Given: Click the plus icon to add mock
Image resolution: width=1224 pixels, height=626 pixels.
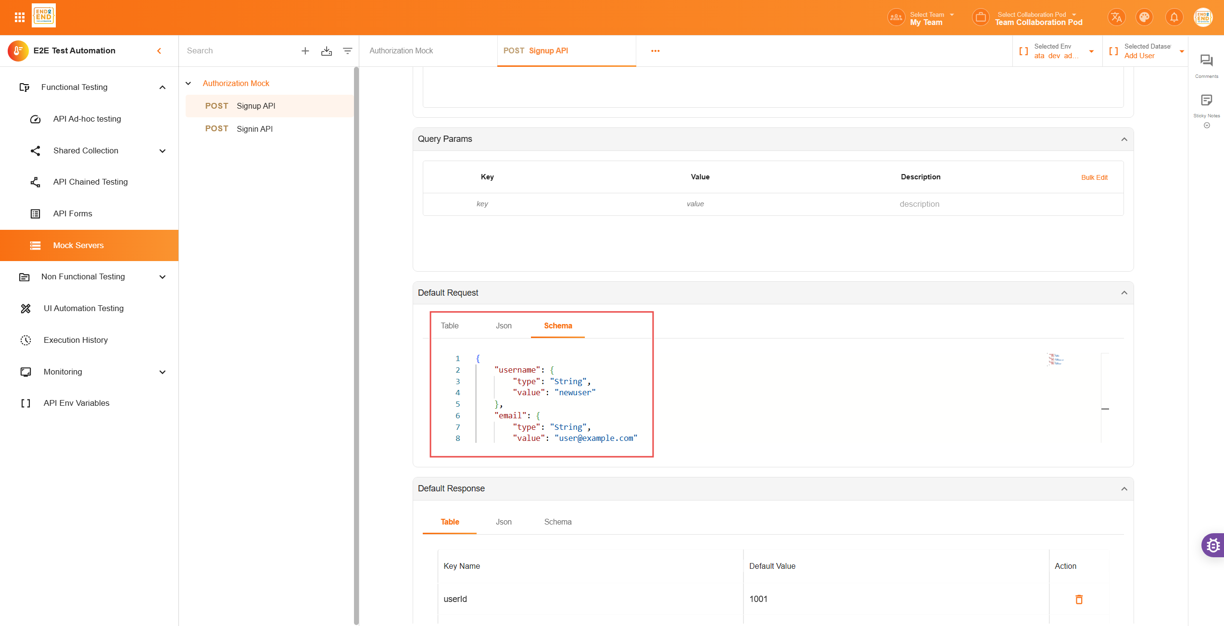Looking at the screenshot, I should [305, 51].
